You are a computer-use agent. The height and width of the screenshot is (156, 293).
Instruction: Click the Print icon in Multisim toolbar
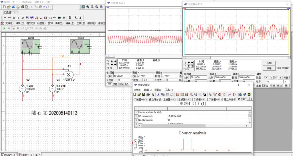[22, 7]
